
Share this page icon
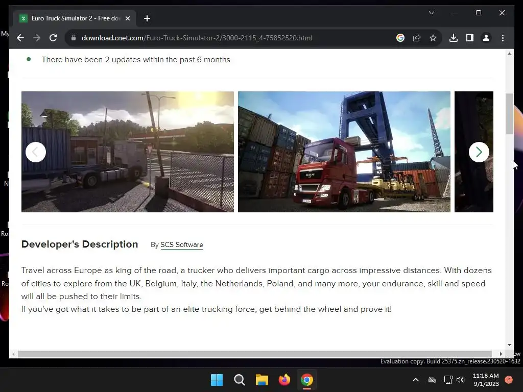point(417,38)
